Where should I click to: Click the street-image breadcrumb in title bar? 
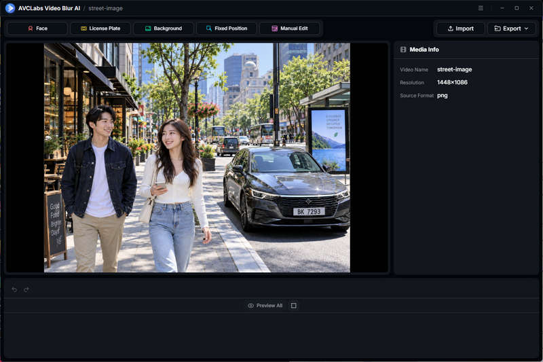click(x=105, y=8)
